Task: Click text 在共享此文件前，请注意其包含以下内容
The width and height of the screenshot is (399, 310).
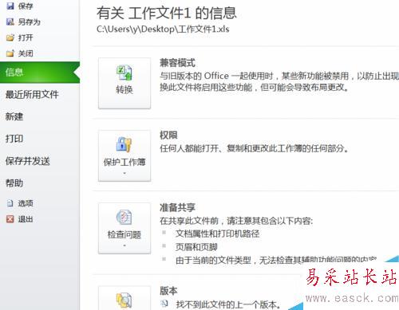Action: click(236, 221)
